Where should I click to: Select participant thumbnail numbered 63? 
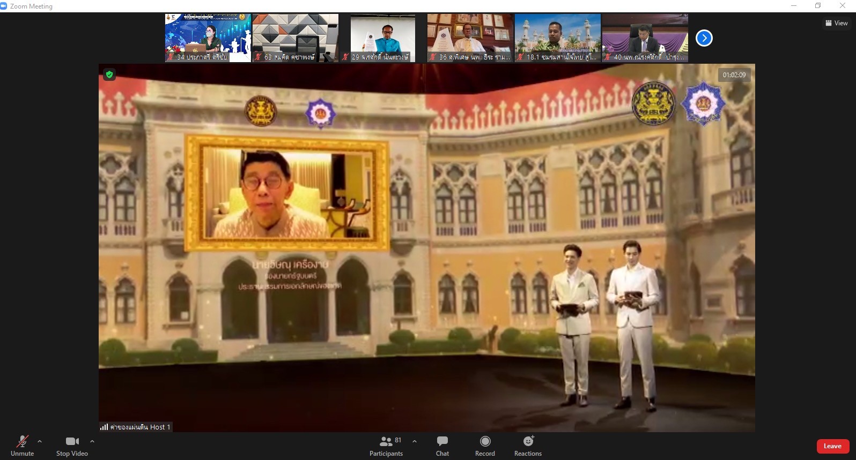(296, 38)
